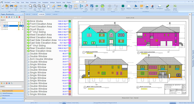
Task: Select the East Side Elevation Area 1121.4 row
Action: click(x=49, y=40)
